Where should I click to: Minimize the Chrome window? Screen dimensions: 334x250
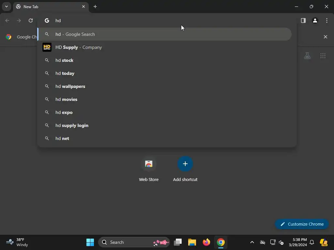pyautogui.click(x=296, y=7)
